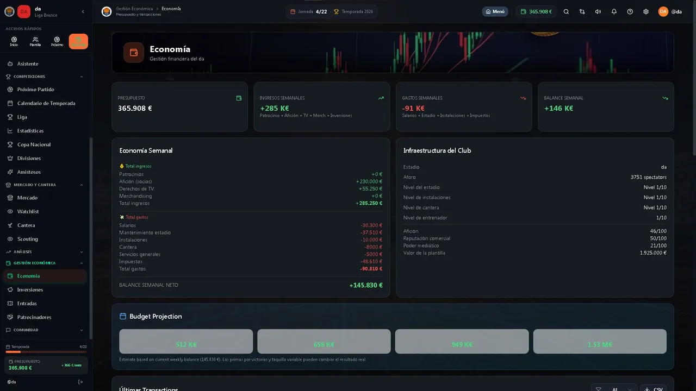This screenshot has height=391, width=696.
Task: Click the club crest in the sidebar header
Action: click(9, 11)
